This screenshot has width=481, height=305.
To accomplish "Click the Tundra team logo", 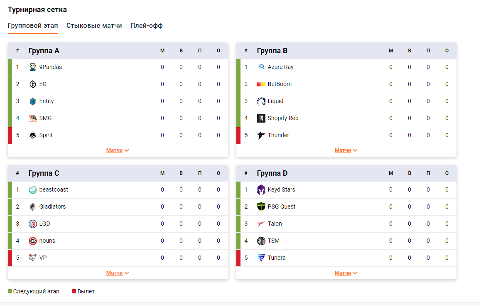I will [x=261, y=258].
